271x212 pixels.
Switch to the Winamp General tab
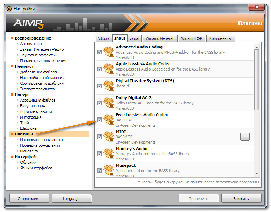pos(159,38)
